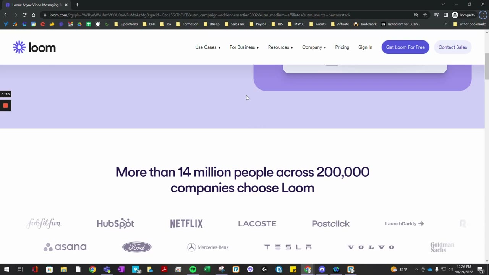489x275 pixels.
Task: Open Chrome's three-dot menu
Action: point(483,15)
